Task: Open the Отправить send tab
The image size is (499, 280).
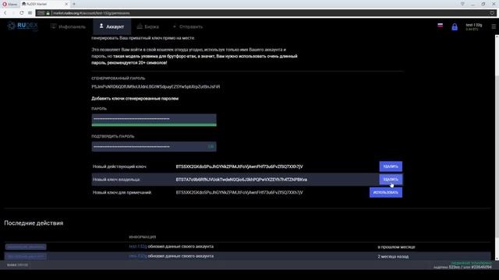Action: 188,26
